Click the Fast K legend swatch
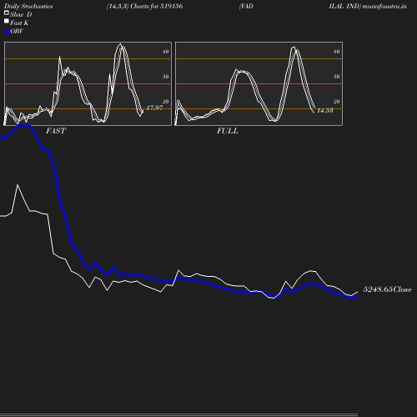417x417 pixels. [7, 21]
